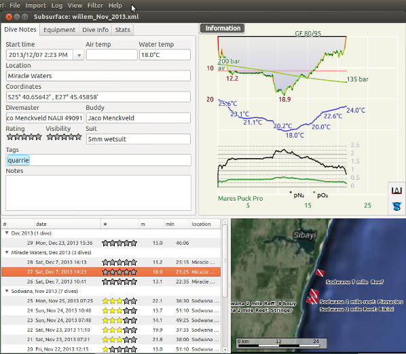Click the star icon column header

[x=105, y=224]
